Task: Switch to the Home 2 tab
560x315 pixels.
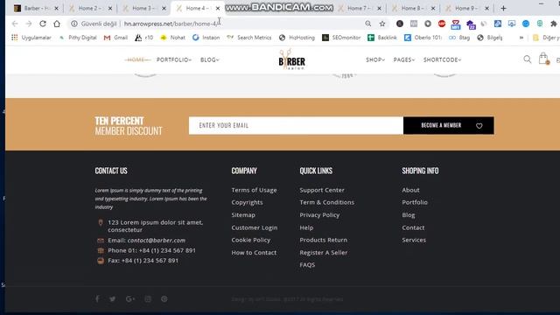Action: pyautogui.click(x=90, y=8)
